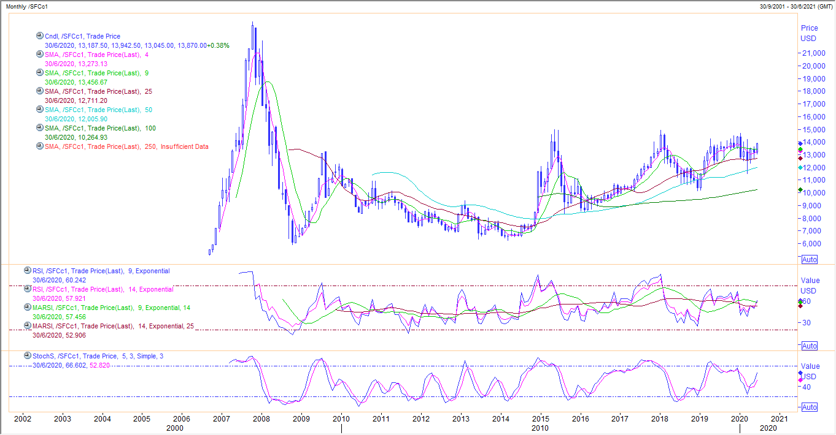Click the 30 label on RSI axis
Screen dimensions: 836x435
[807, 323]
